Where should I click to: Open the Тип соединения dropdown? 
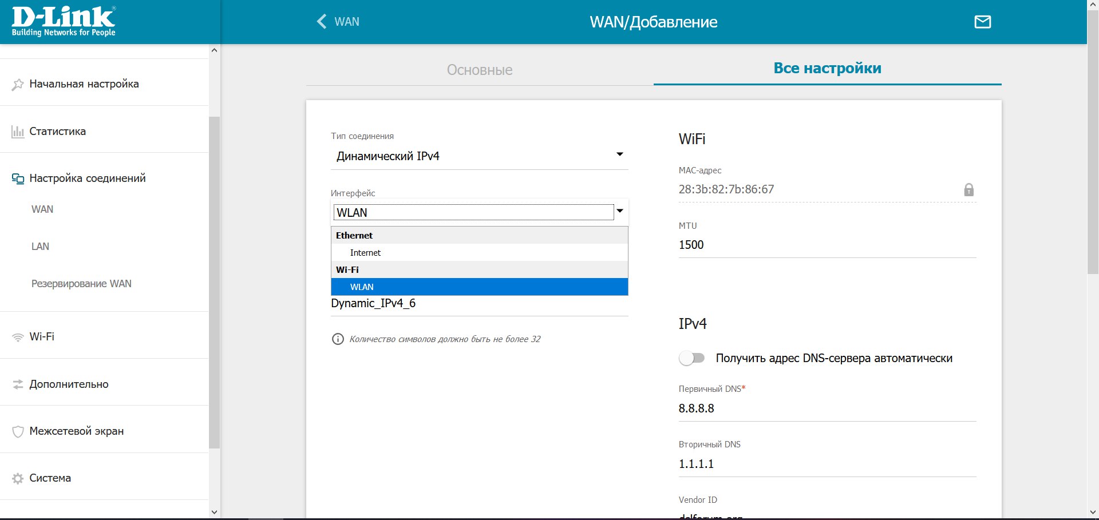click(479, 156)
